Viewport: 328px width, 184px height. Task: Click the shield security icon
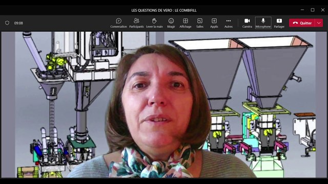click(7, 23)
